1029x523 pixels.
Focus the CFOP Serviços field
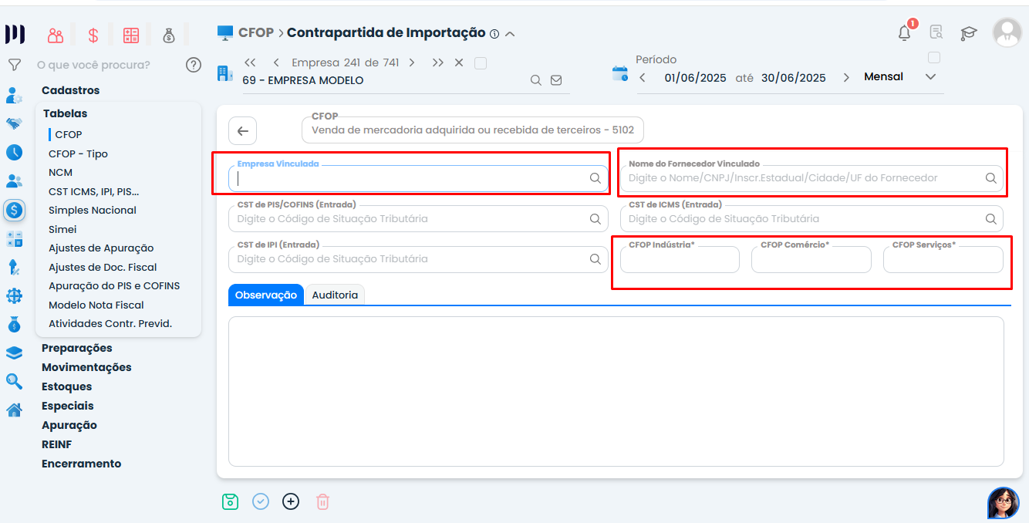tap(943, 259)
